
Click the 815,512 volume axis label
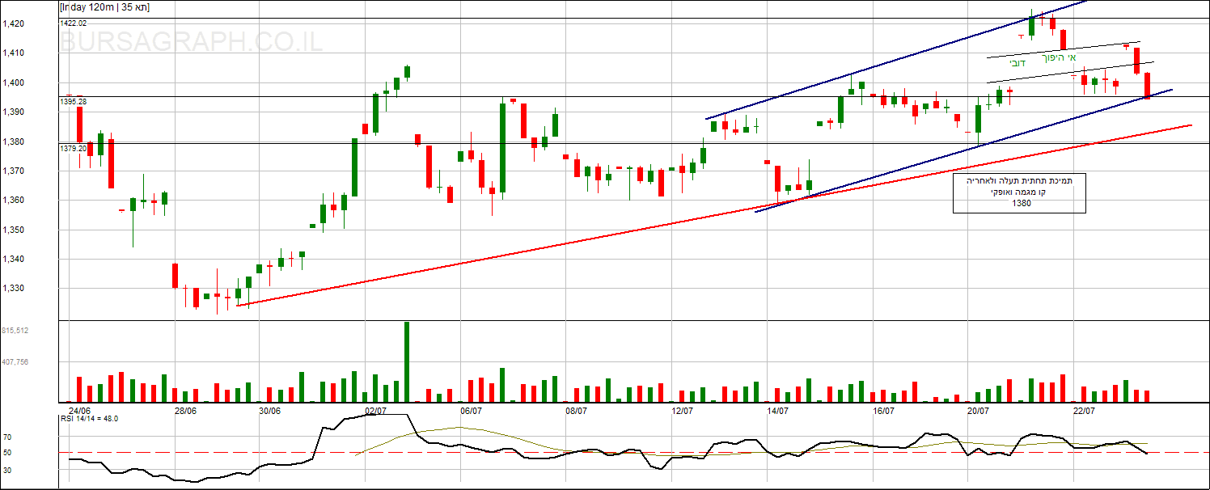[x=15, y=331]
